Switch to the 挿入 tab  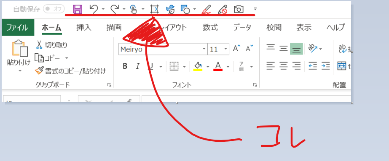[84, 27]
